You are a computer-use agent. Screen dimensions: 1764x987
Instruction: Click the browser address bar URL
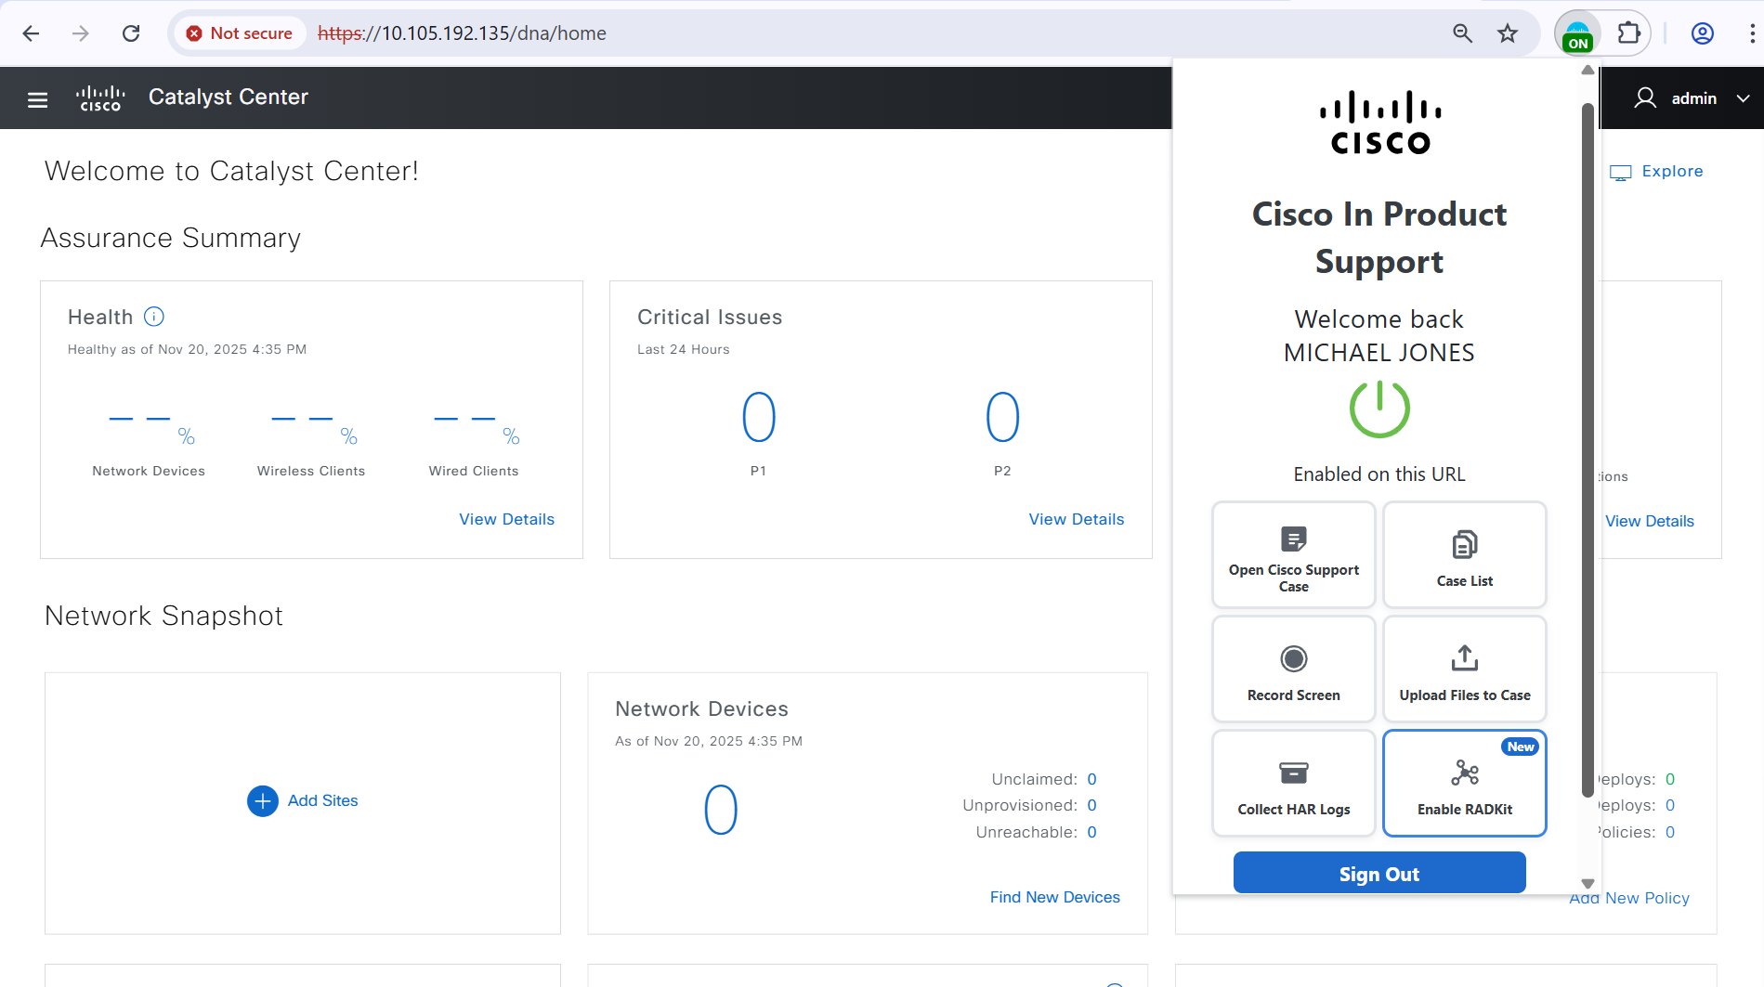click(492, 33)
